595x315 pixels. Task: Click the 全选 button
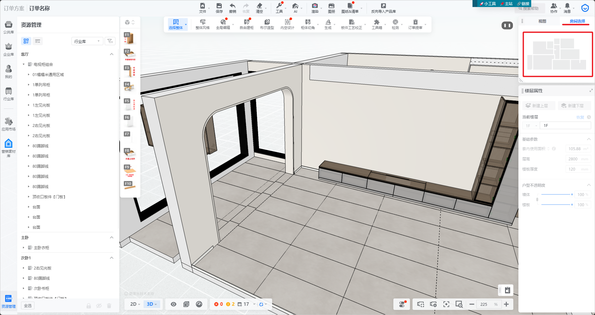[28, 306]
